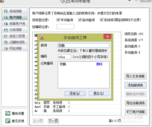Click the app icon in title bar
152x127 pixels.
pos(2,1)
